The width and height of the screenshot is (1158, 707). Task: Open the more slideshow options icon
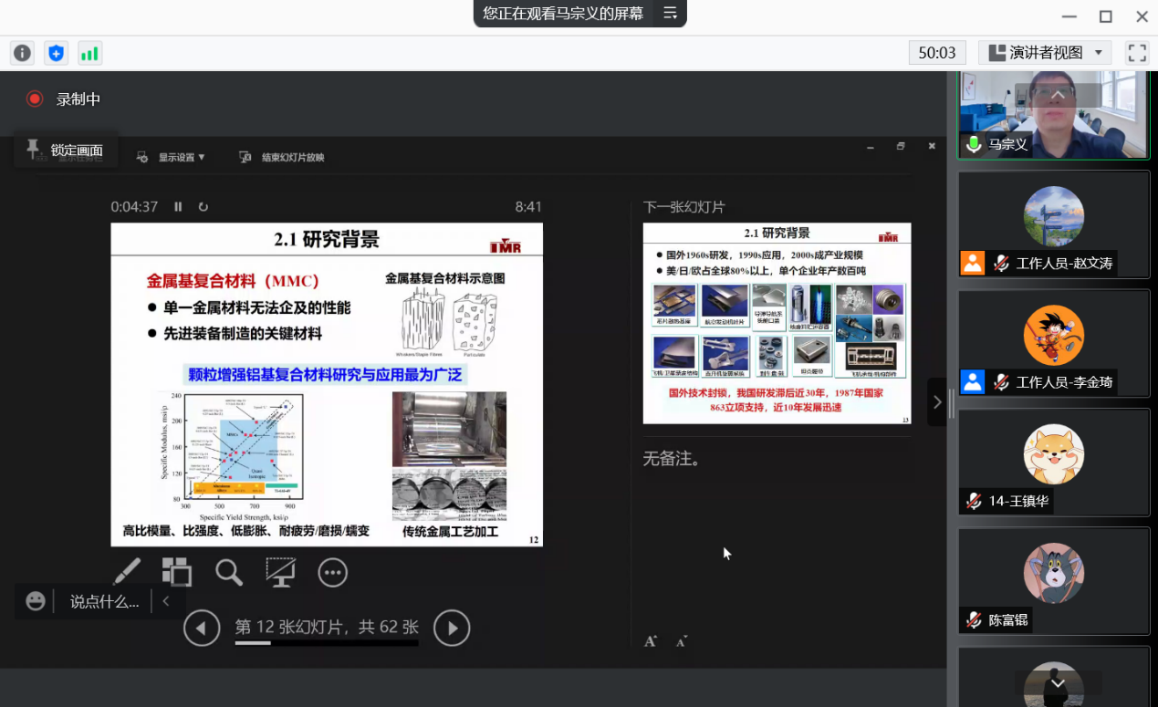(332, 572)
